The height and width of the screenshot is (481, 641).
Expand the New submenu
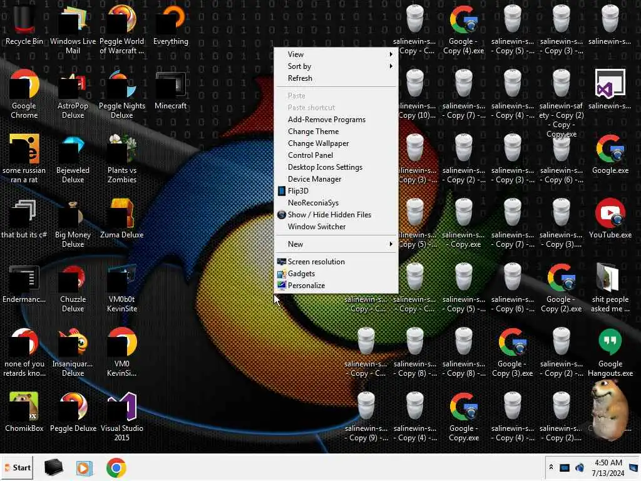(x=336, y=244)
